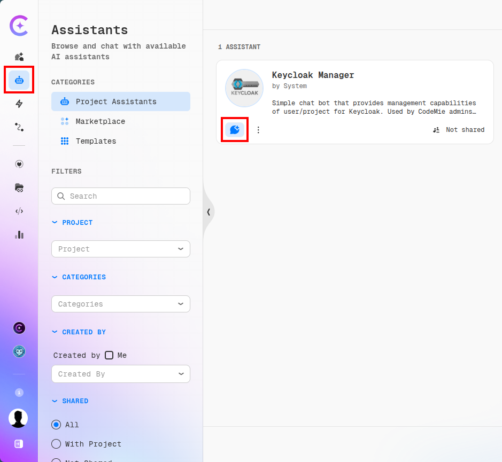Click the CodeMie logo at top of sidebar
502x462 pixels.
(19, 25)
